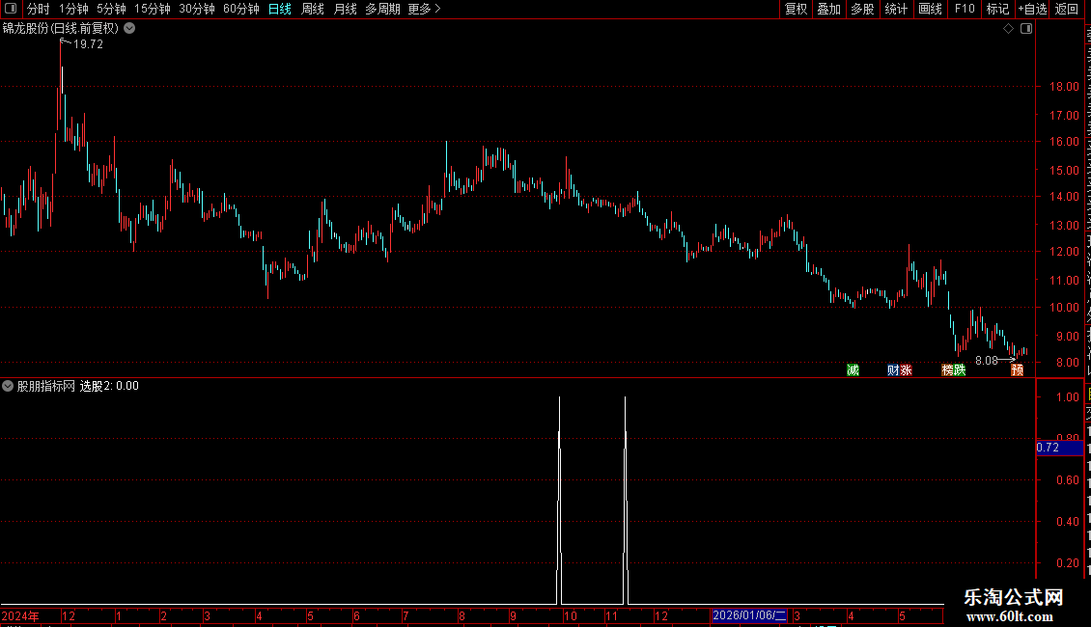Click the diamond icon above the price axis

pyautogui.click(x=1008, y=29)
